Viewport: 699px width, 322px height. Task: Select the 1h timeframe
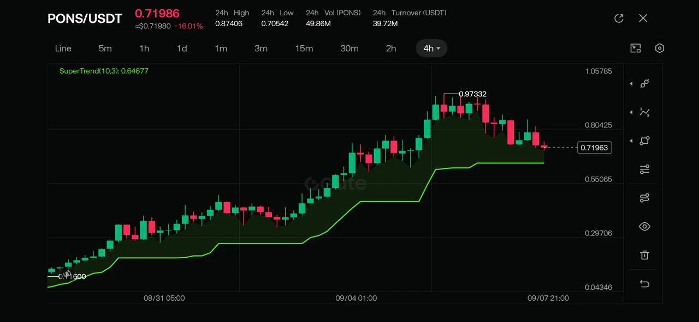[144, 48]
